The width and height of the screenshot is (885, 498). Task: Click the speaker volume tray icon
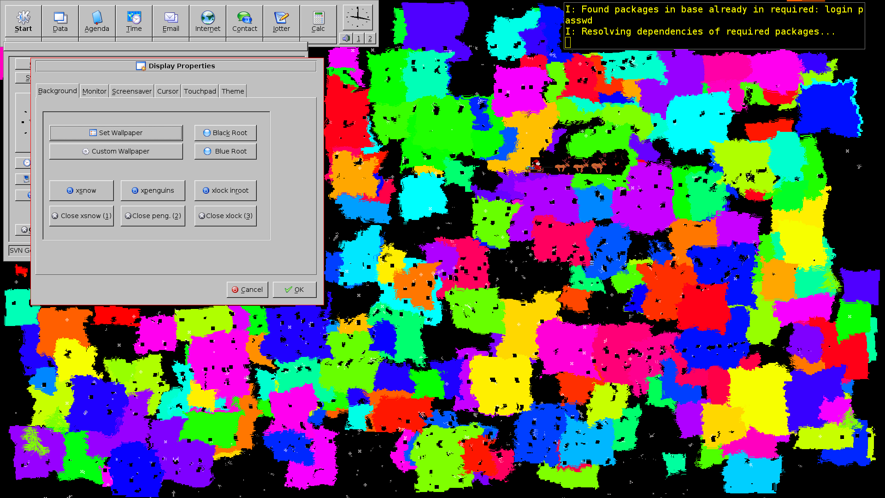click(346, 38)
